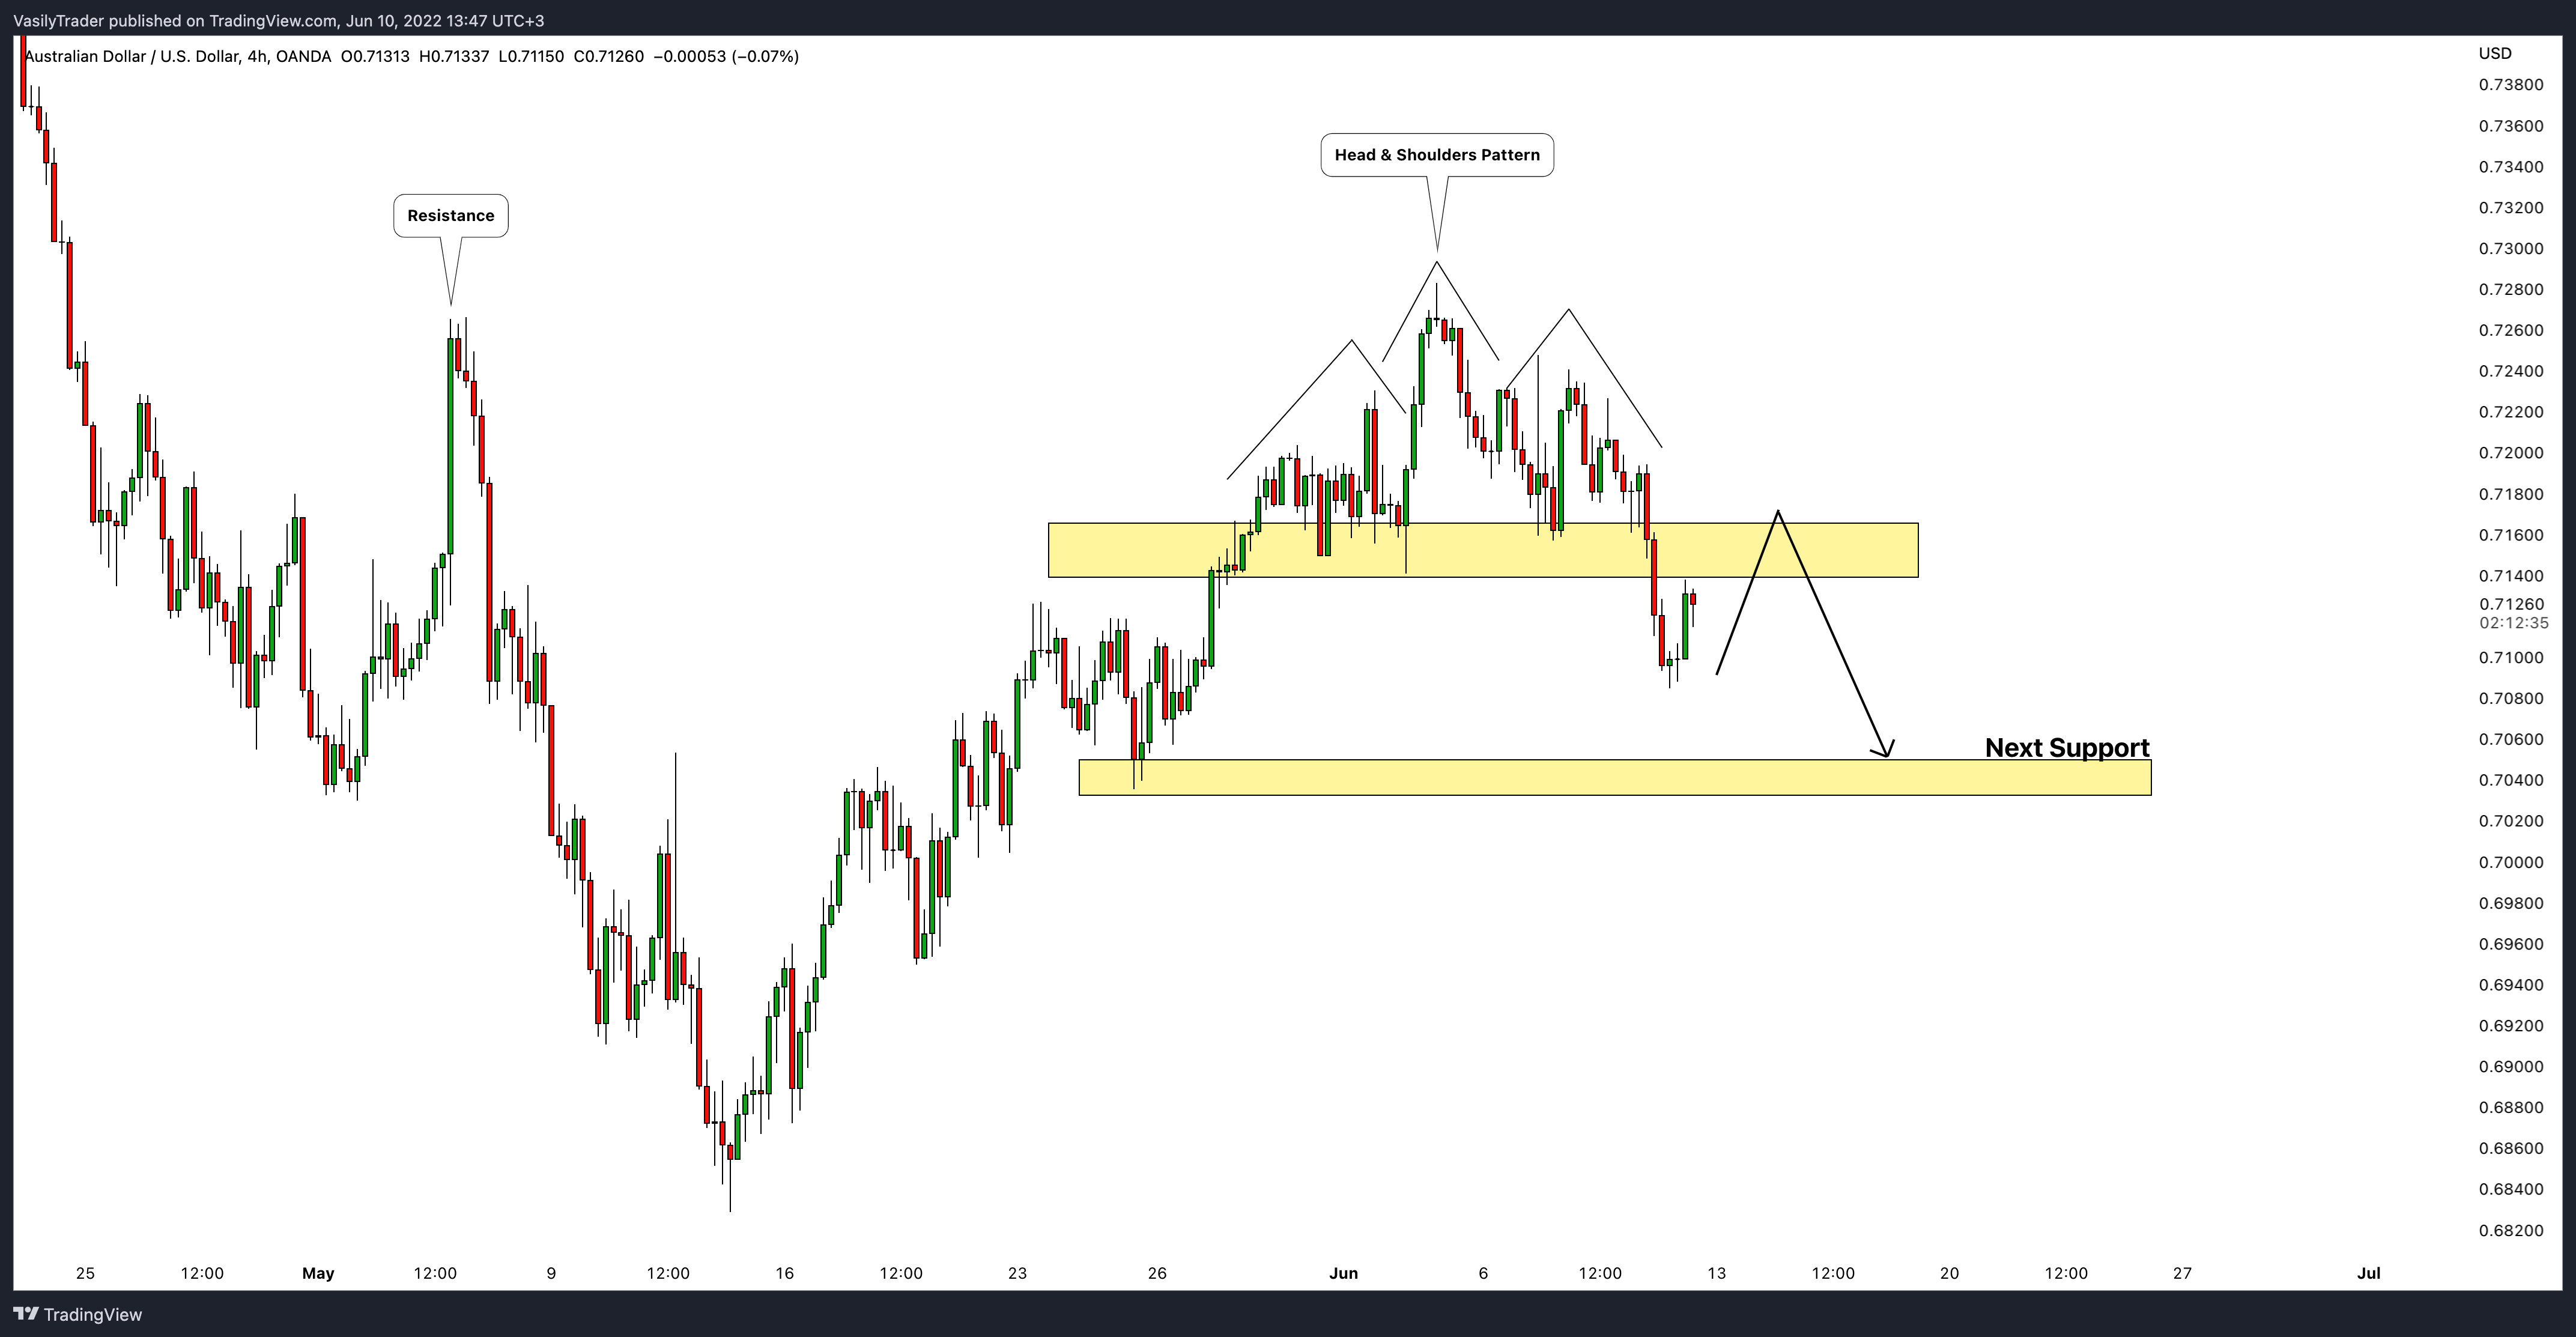2576x1337 pixels.
Task: Click the 20 date label on time axis
Action: coord(1949,1274)
